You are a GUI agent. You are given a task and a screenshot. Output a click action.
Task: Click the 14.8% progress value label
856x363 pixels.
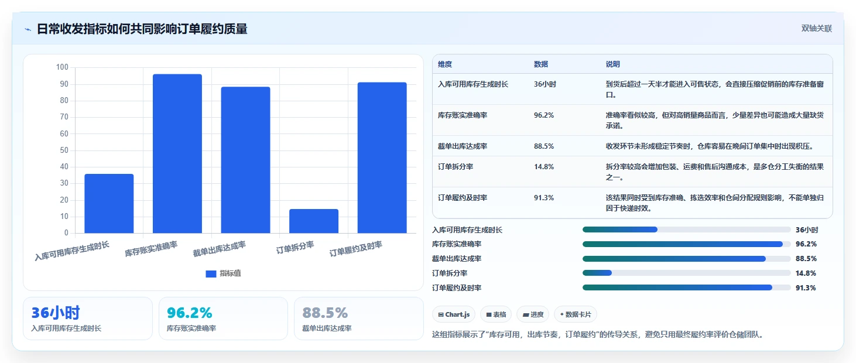point(806,273)
